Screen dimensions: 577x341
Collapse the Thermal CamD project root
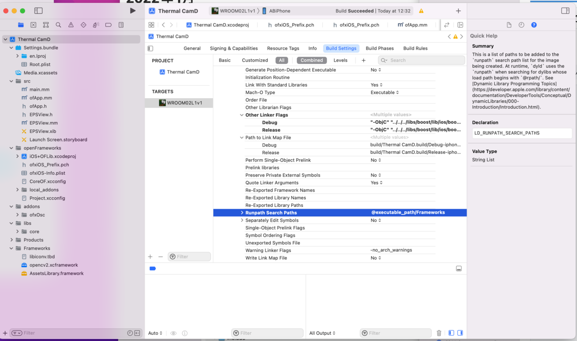pyautogui.click(x=5, y=39)
